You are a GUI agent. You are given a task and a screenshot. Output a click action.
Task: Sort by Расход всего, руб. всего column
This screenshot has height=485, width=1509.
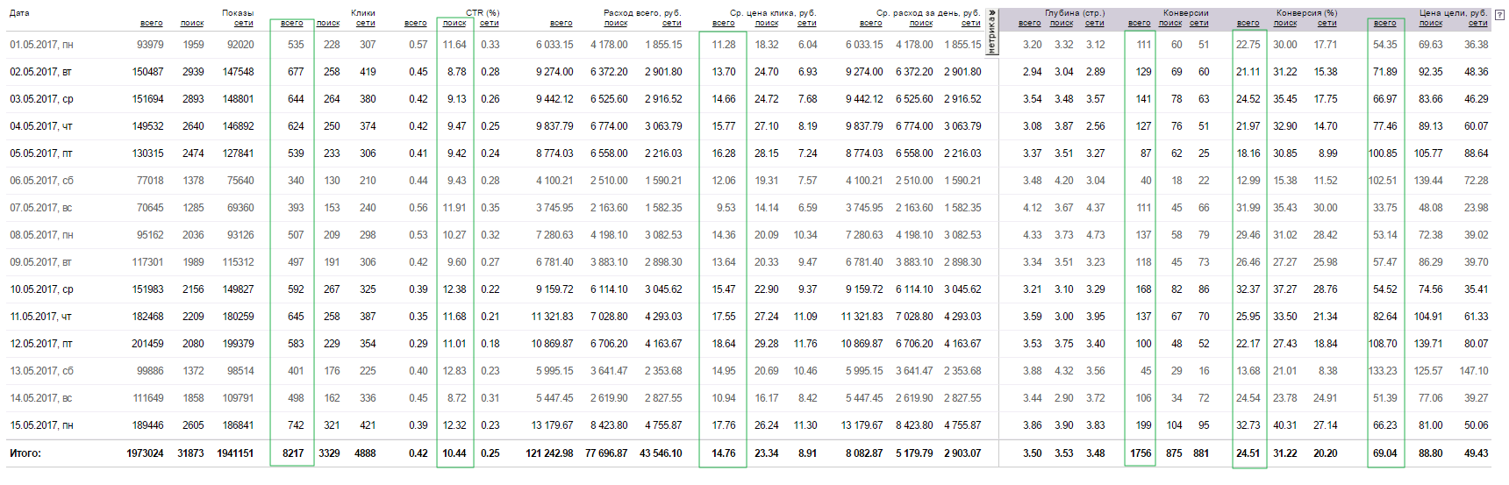(x=561, y=24)
